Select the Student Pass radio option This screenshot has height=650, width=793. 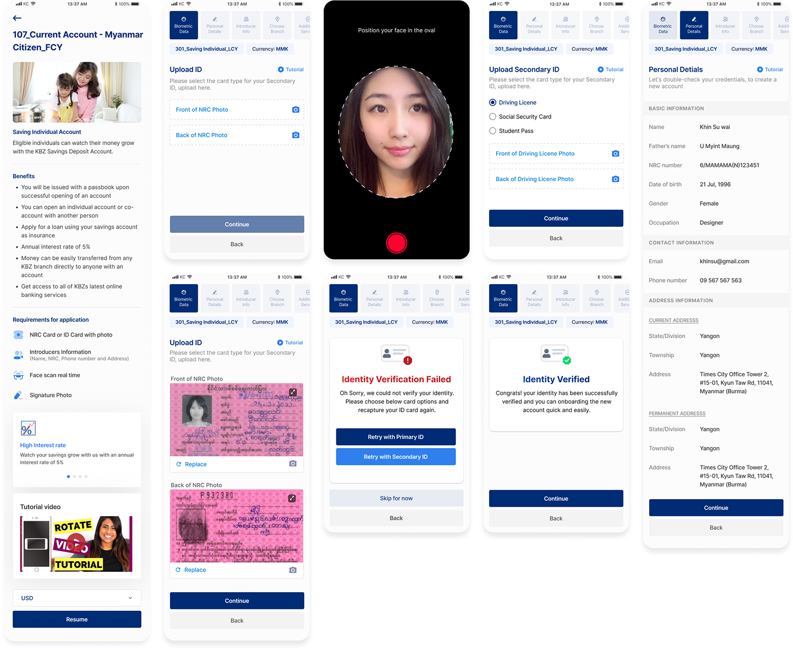coord(492,131)
